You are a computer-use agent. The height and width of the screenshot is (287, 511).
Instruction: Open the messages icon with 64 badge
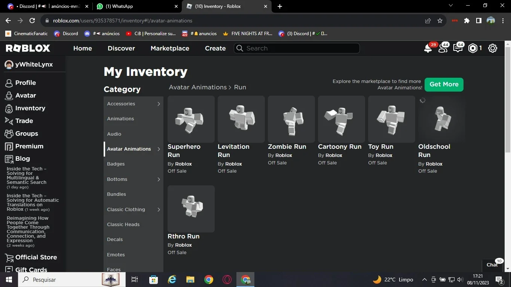[458, 48]
